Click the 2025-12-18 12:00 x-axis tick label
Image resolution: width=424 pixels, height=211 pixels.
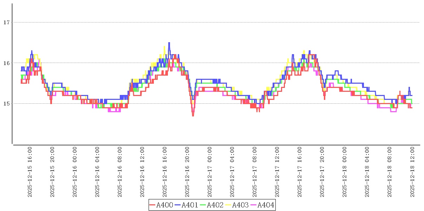coord(412,172)
